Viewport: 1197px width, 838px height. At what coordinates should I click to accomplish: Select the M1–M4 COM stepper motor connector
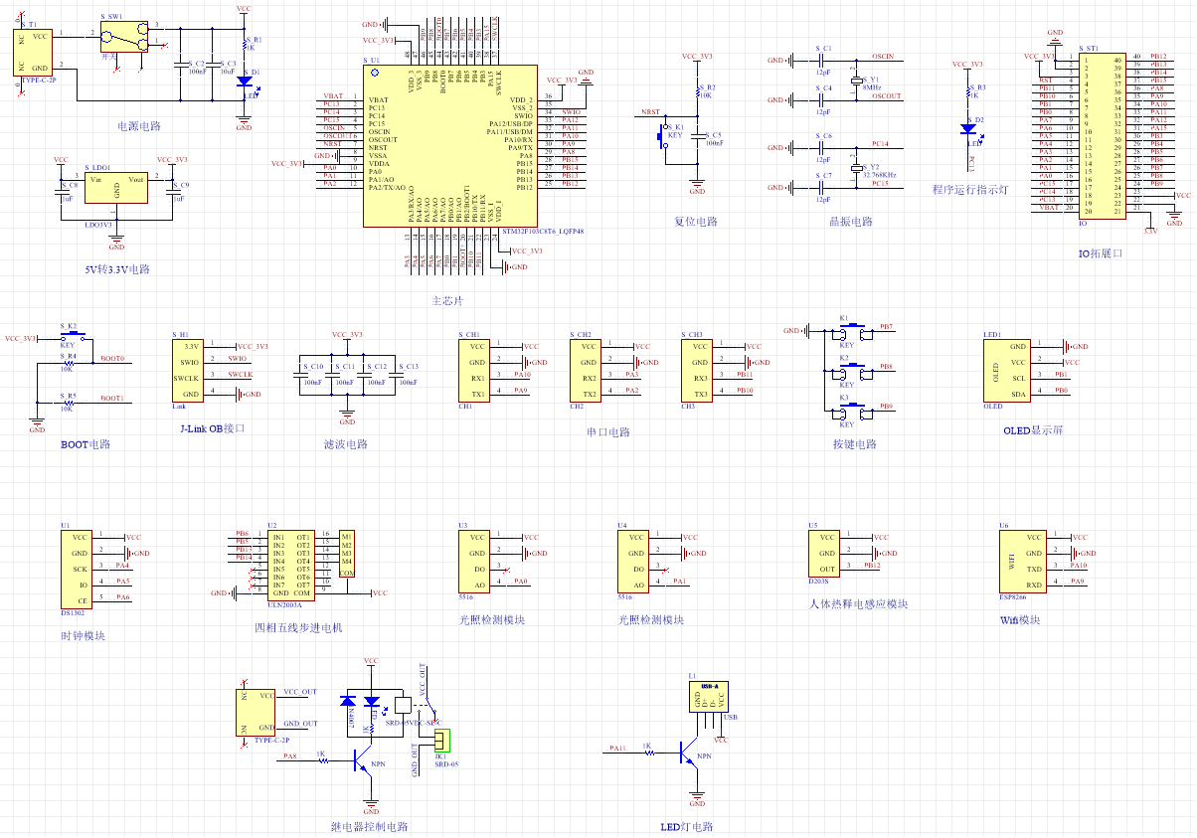click(x=347, y=554)
